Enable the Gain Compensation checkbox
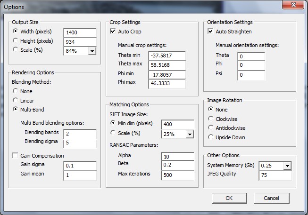This screenshot has width=308, height=215. tap(15, 155)
